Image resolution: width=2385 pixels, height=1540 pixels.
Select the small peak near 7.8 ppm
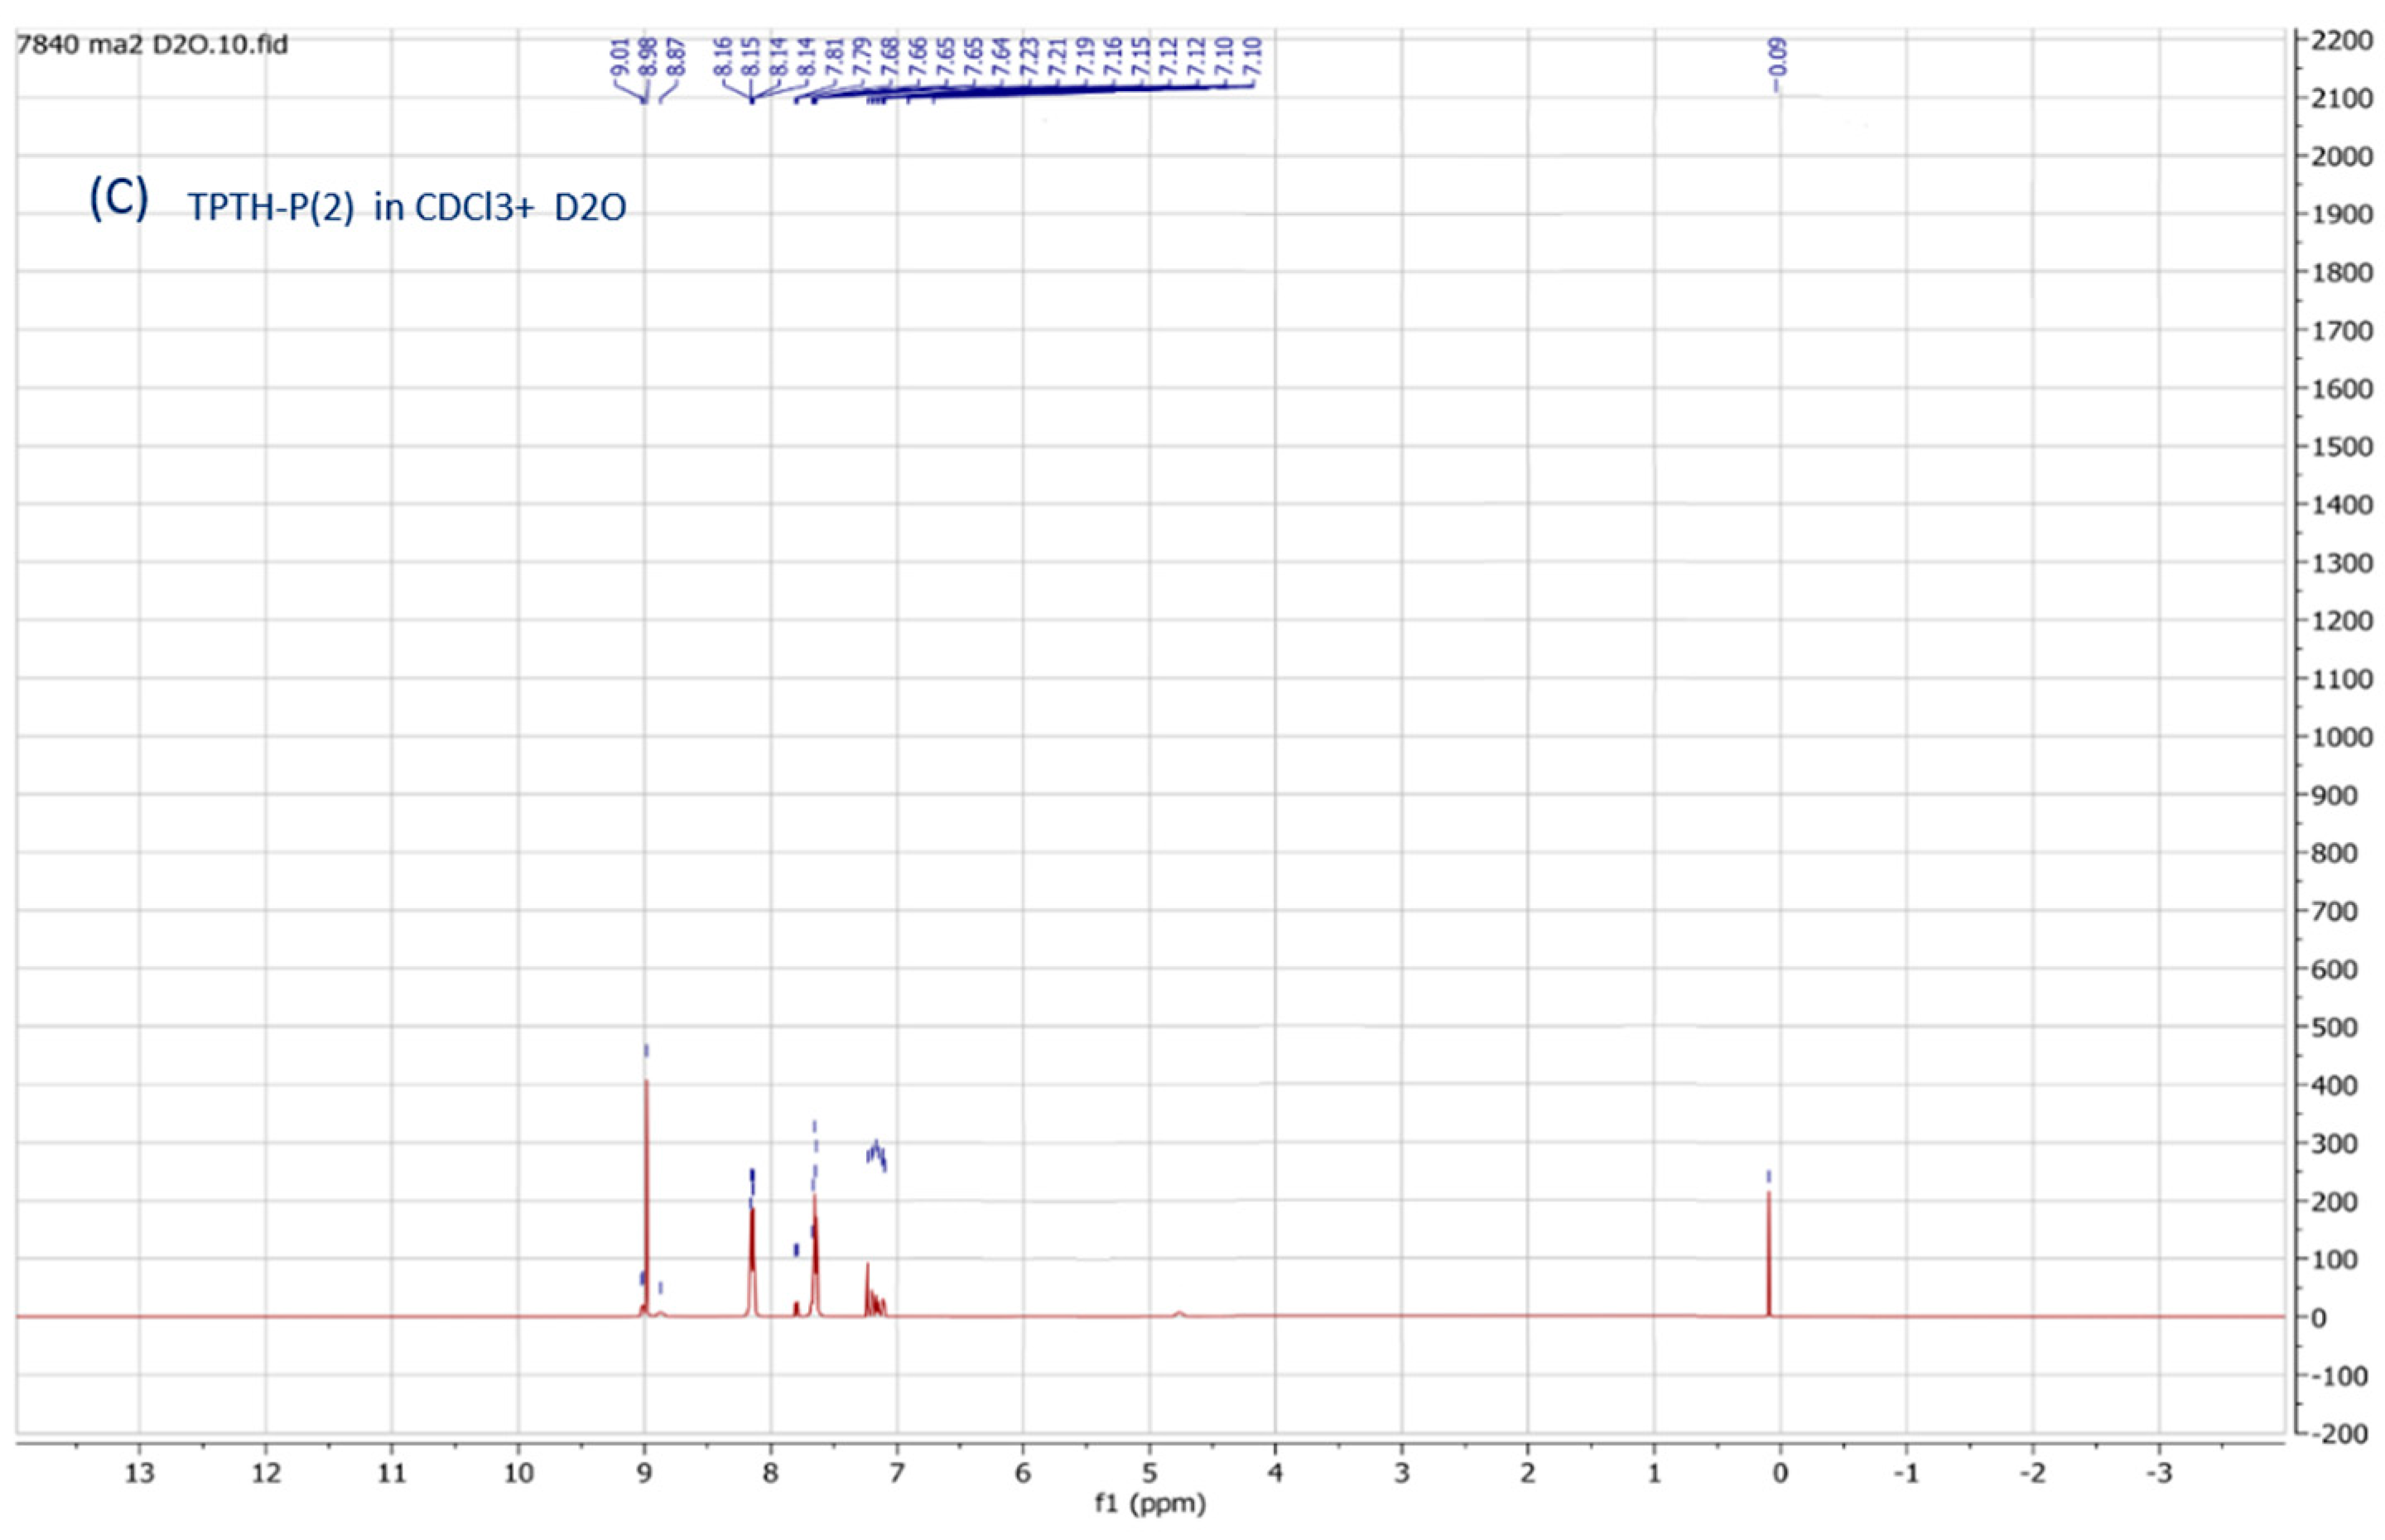click(x=796, y=1308)
